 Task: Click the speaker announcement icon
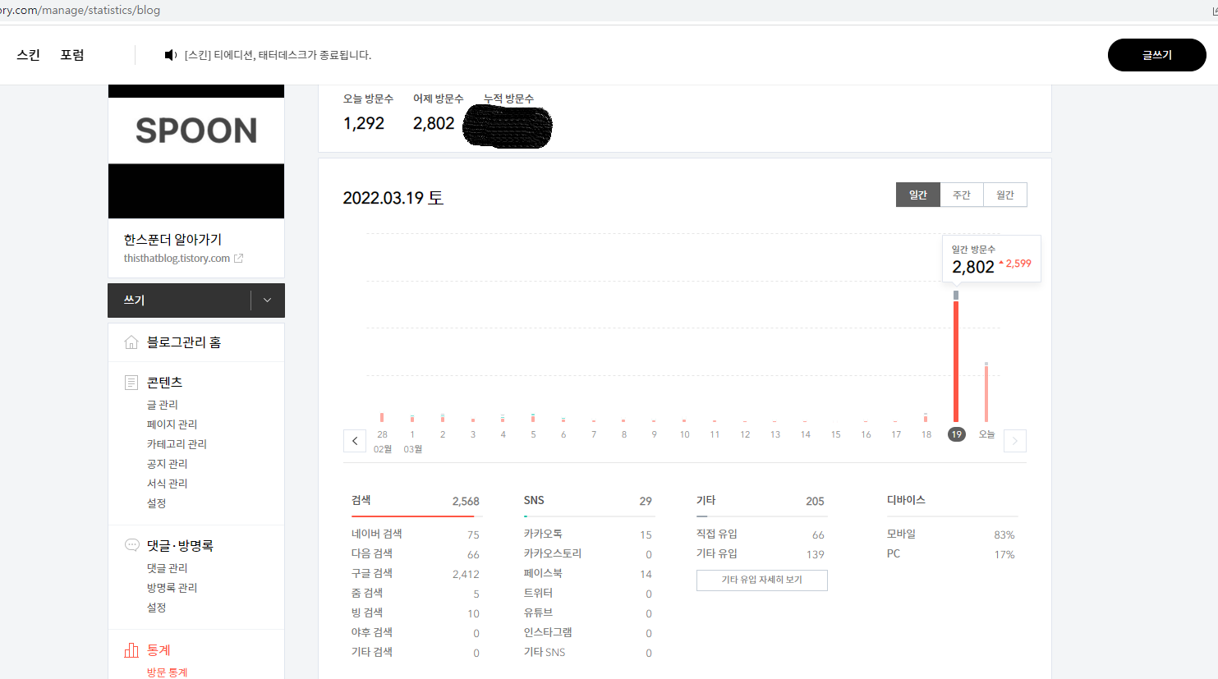pyautogui.click(x=170, y=55)
